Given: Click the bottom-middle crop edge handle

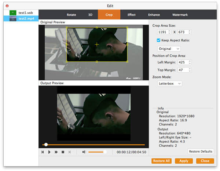Looking at the screenshot, I should [97, 62].
